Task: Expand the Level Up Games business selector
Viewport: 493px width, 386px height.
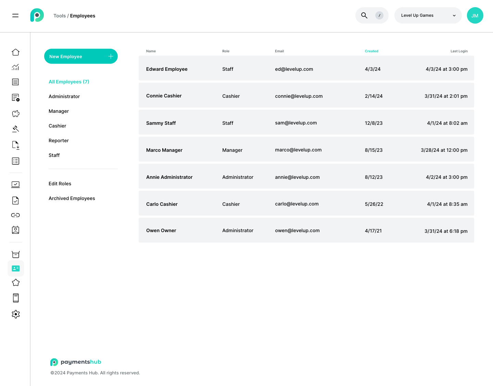Action: click(428, 15)
